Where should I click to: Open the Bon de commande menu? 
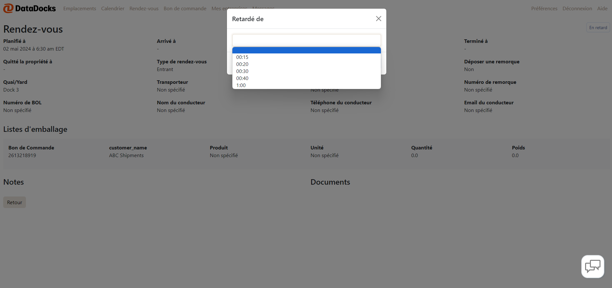point(185,8)
